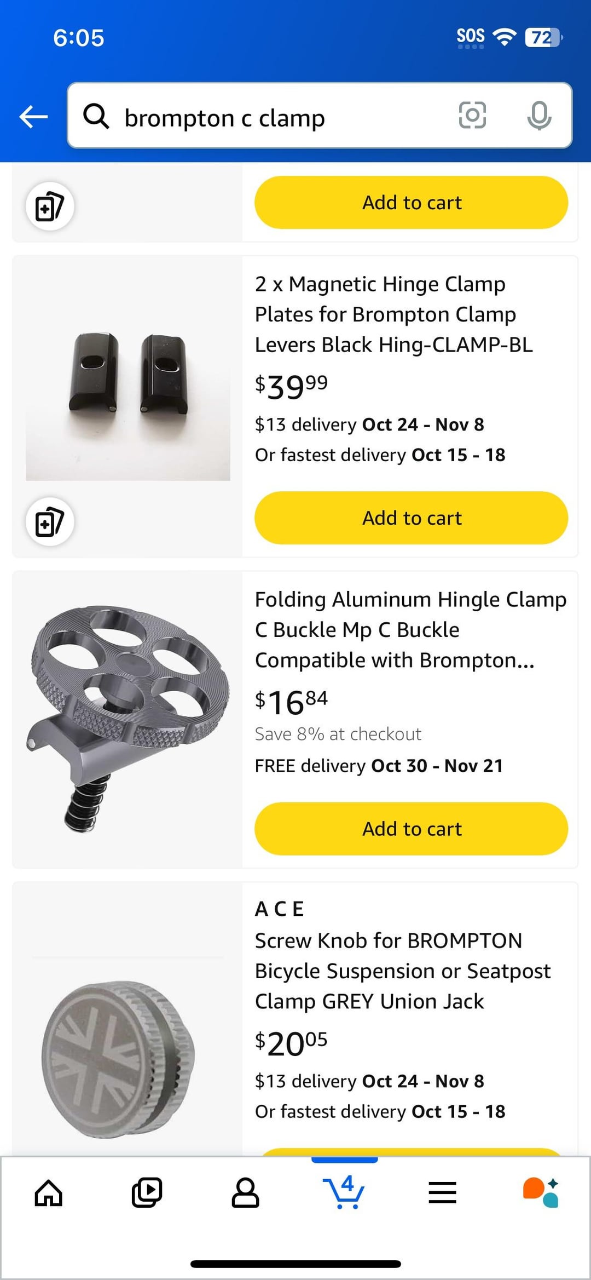Viewport: 591px width, 1280px height.
Task: Tap the back arrow beside search bar
Action: (33, 117)
